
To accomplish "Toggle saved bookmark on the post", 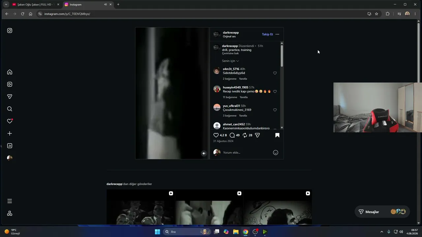I will click(277, 135).
